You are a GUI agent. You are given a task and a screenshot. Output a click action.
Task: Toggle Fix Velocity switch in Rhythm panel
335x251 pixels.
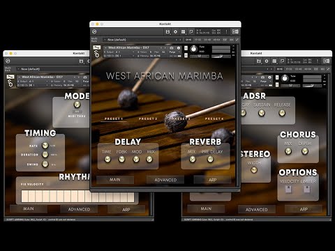point(48,184)
